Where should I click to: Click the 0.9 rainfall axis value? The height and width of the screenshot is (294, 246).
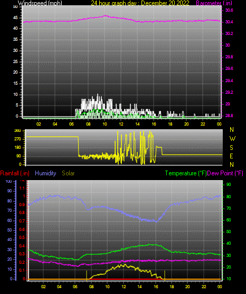click(x=22, y=204)
